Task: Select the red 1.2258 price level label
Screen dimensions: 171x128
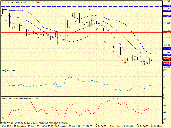Action: coord(167,63)
